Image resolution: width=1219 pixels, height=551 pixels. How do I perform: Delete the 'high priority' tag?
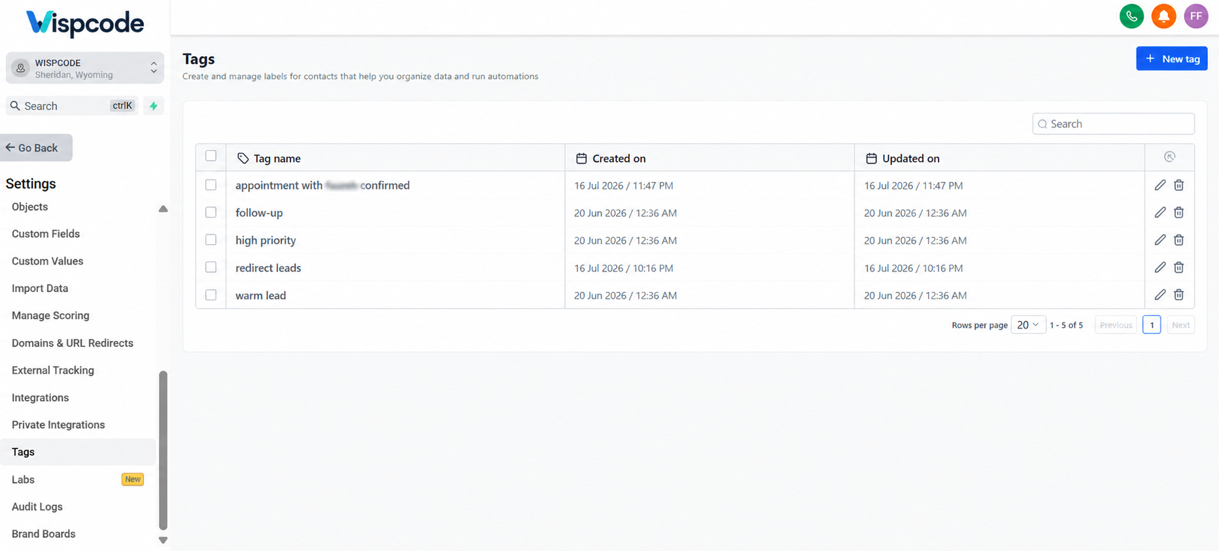pos(1178,240)
